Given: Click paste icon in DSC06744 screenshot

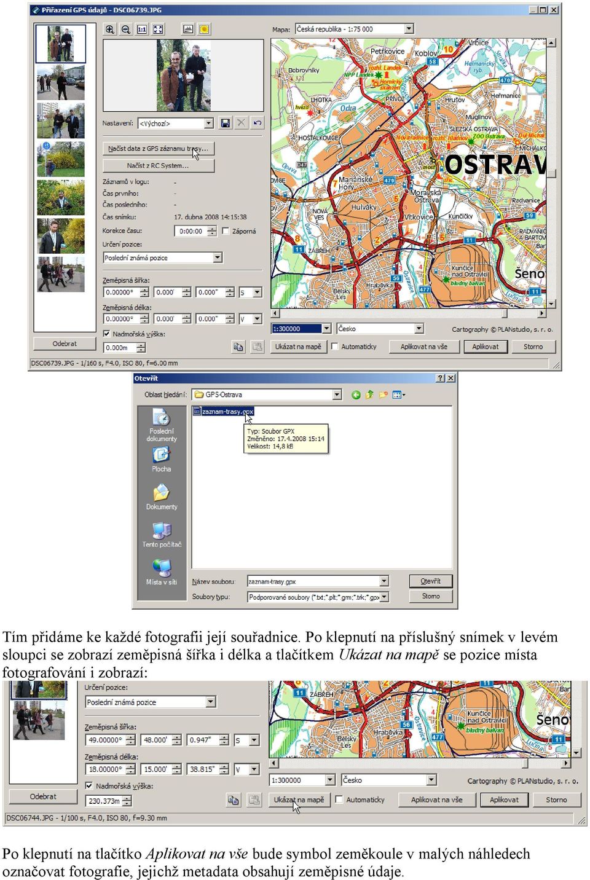Looking at the screenshot, I should coord(254,800).
